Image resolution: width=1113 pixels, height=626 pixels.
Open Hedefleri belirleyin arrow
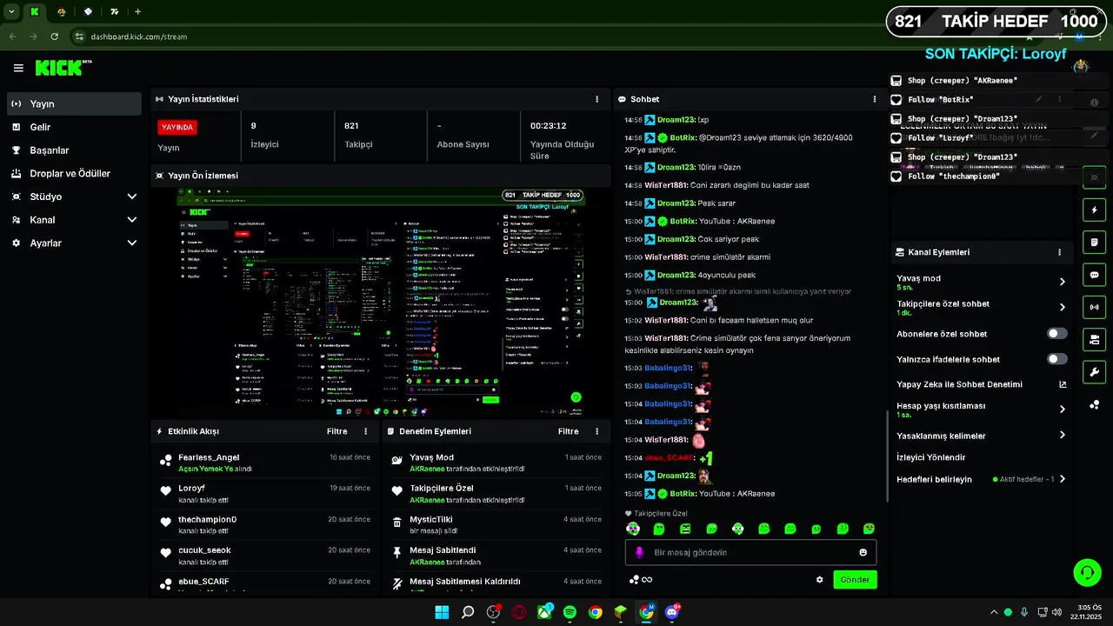click(x=1062, y=479)
